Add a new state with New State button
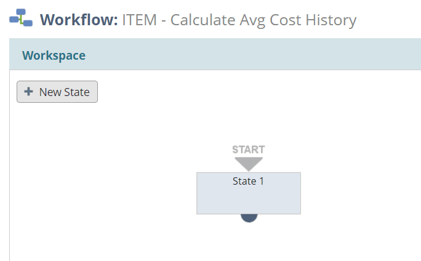The image size is (421, 261). [x=57, y=92]
